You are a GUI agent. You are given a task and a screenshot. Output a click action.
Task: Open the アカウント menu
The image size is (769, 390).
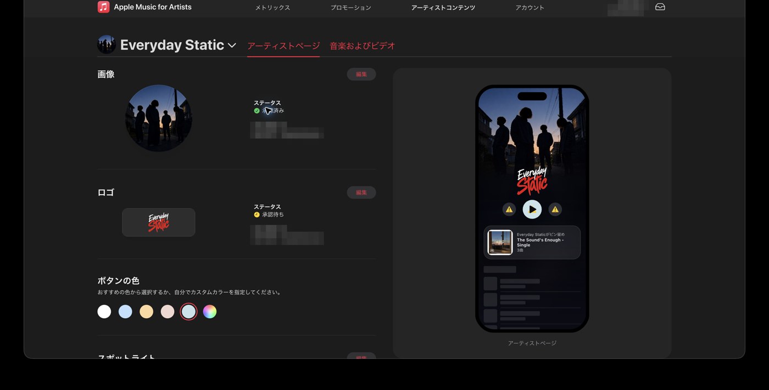pos(530,8)
